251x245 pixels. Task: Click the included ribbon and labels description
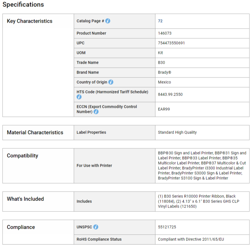click(x=199, y=201)
